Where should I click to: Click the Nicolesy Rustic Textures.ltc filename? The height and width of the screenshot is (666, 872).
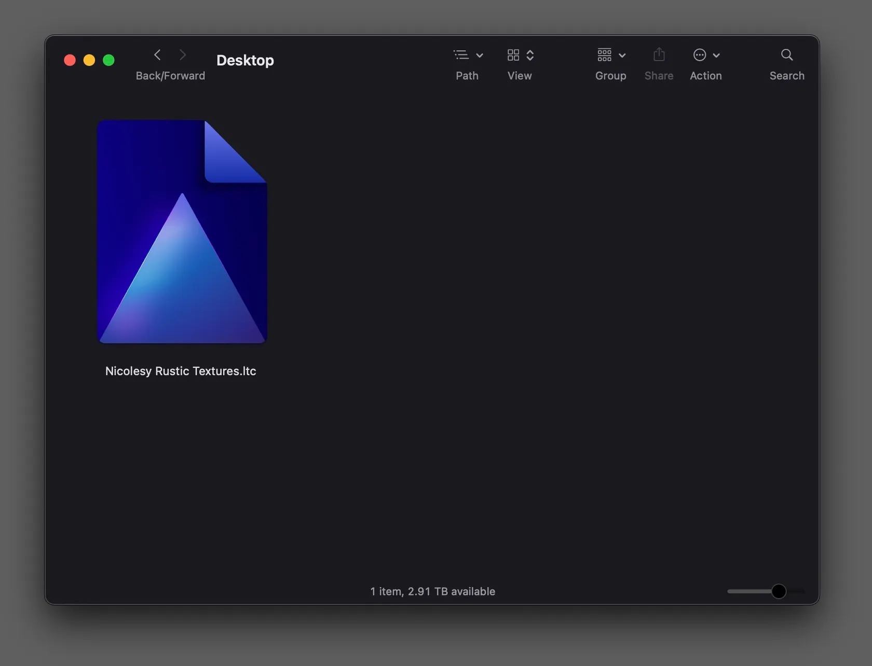pyautogui.click(x=181, y=371)
